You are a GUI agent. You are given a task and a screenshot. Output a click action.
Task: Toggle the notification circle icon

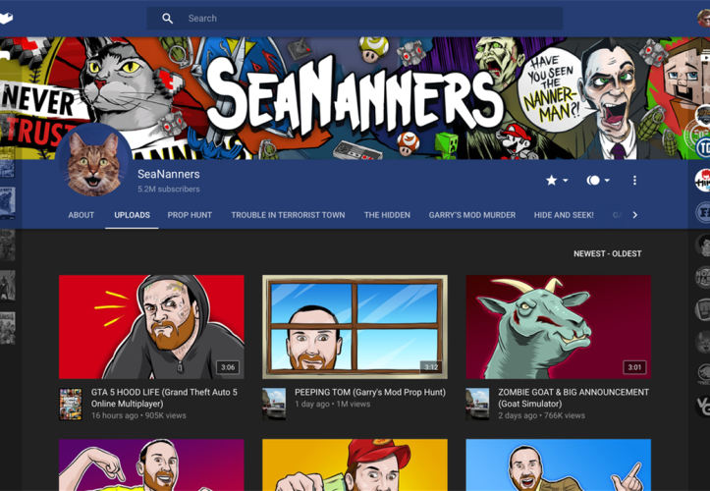point(593,181)
